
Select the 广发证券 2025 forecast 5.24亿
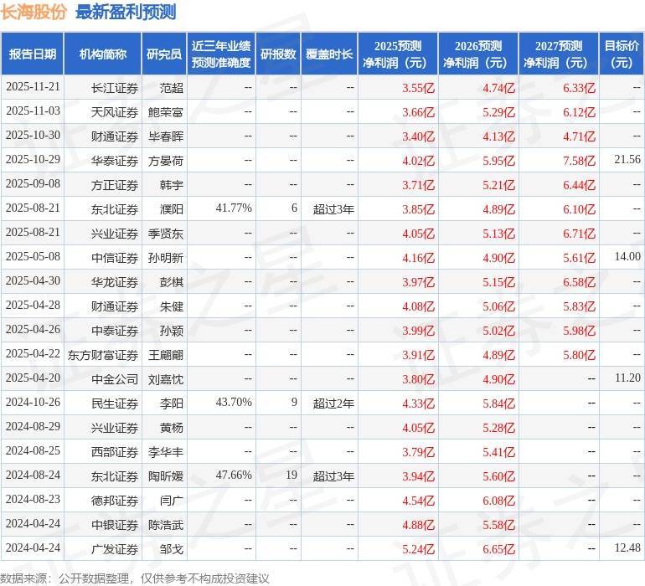click(x=418, y=548)
